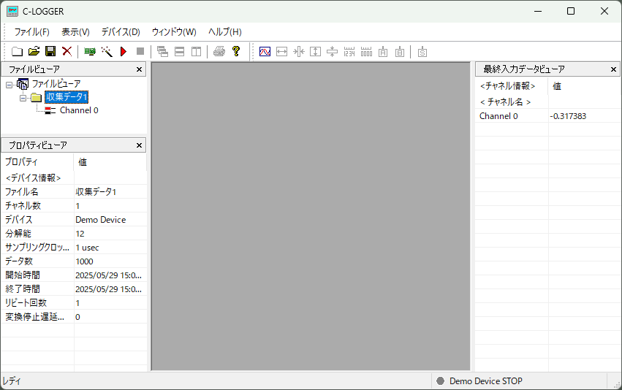Click the new file icon in toolbar
The image size is (622, 390).
click(18, 51)
